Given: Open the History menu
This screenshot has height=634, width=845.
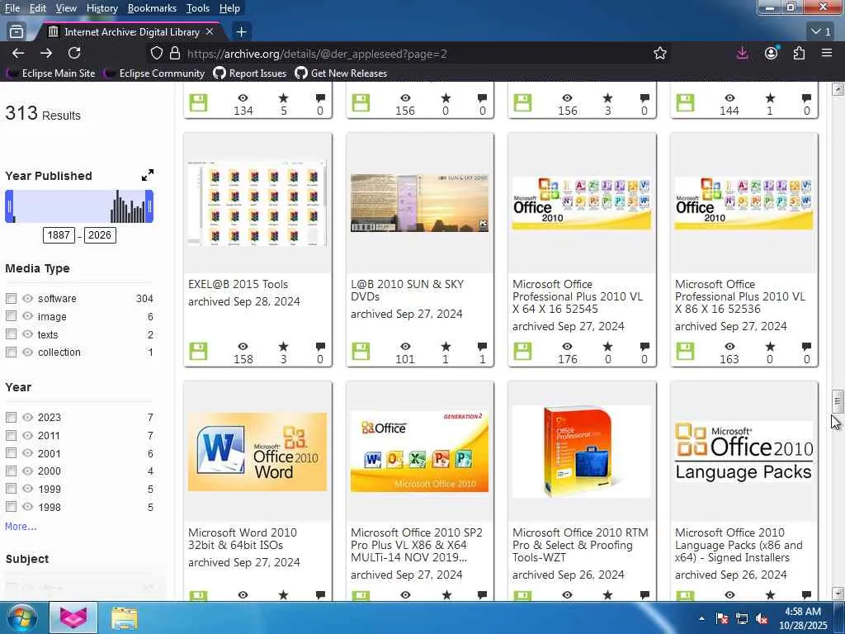Looking at the screenshot, I should coord(101,8).
